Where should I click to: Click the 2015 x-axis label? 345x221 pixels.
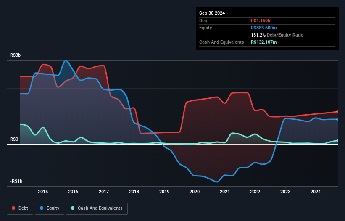pos(43,192)
